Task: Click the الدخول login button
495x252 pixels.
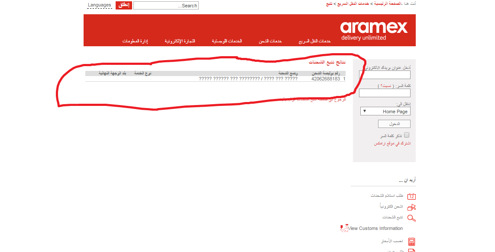Action: pyautogui.click(x=394, y=124)
